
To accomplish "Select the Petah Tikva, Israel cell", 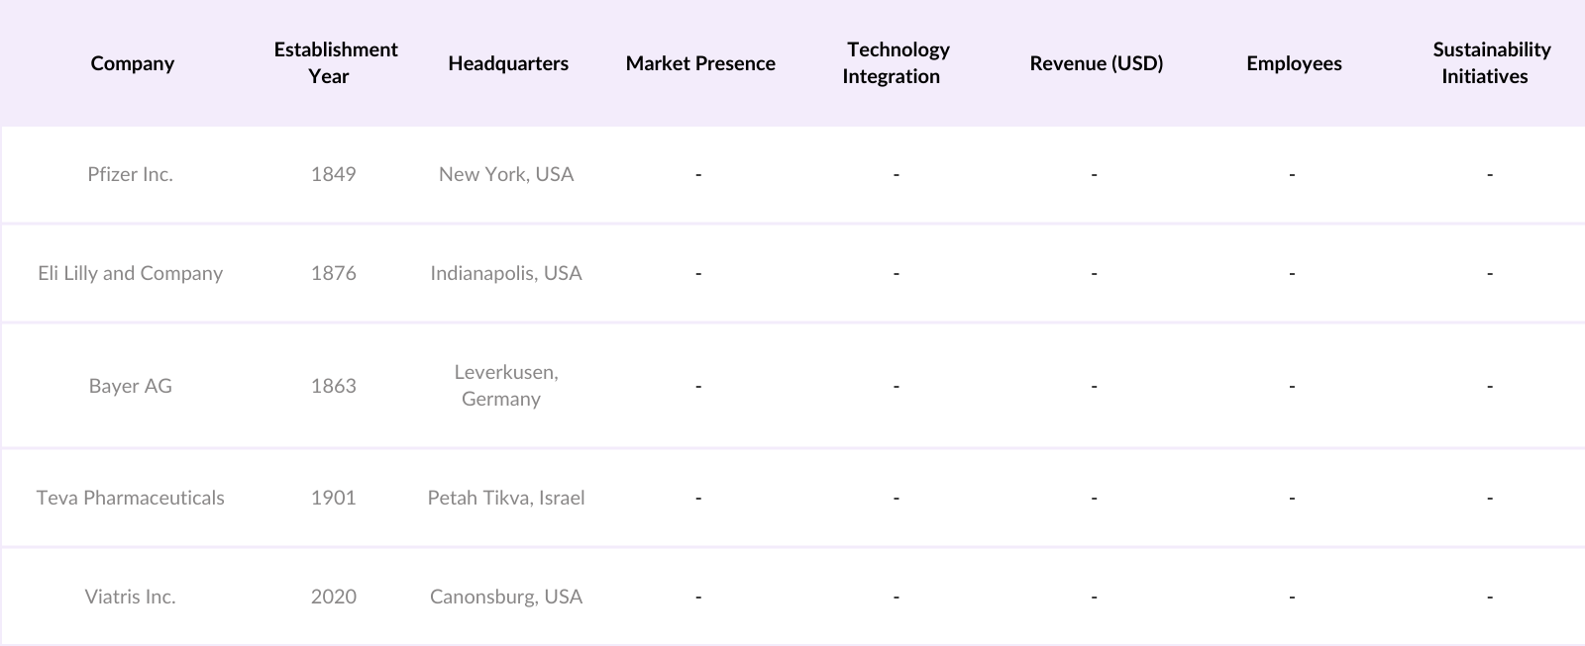I will tap(505, 498).
